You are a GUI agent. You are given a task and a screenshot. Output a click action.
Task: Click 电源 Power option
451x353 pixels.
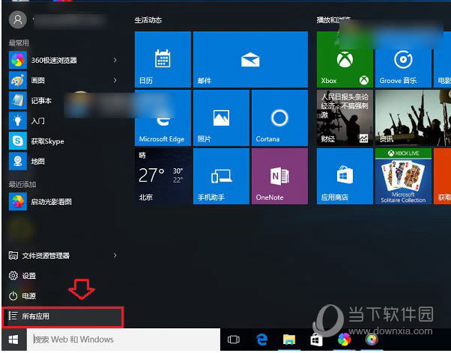point(22,296)
